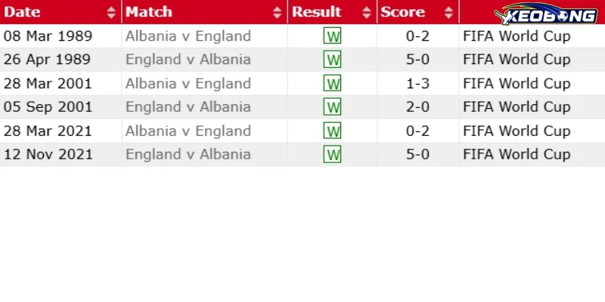Sort table by Score column arrows
This screenshot has height=302, width=605.
(x=448, y=12)
